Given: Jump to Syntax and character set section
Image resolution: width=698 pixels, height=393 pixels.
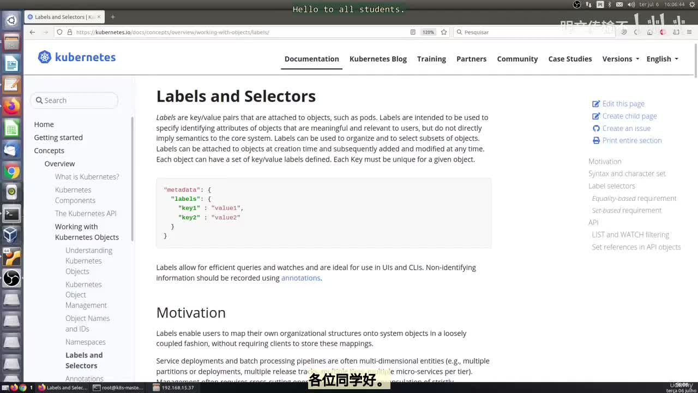Looking at the screenshot, I should click(627, 174).
